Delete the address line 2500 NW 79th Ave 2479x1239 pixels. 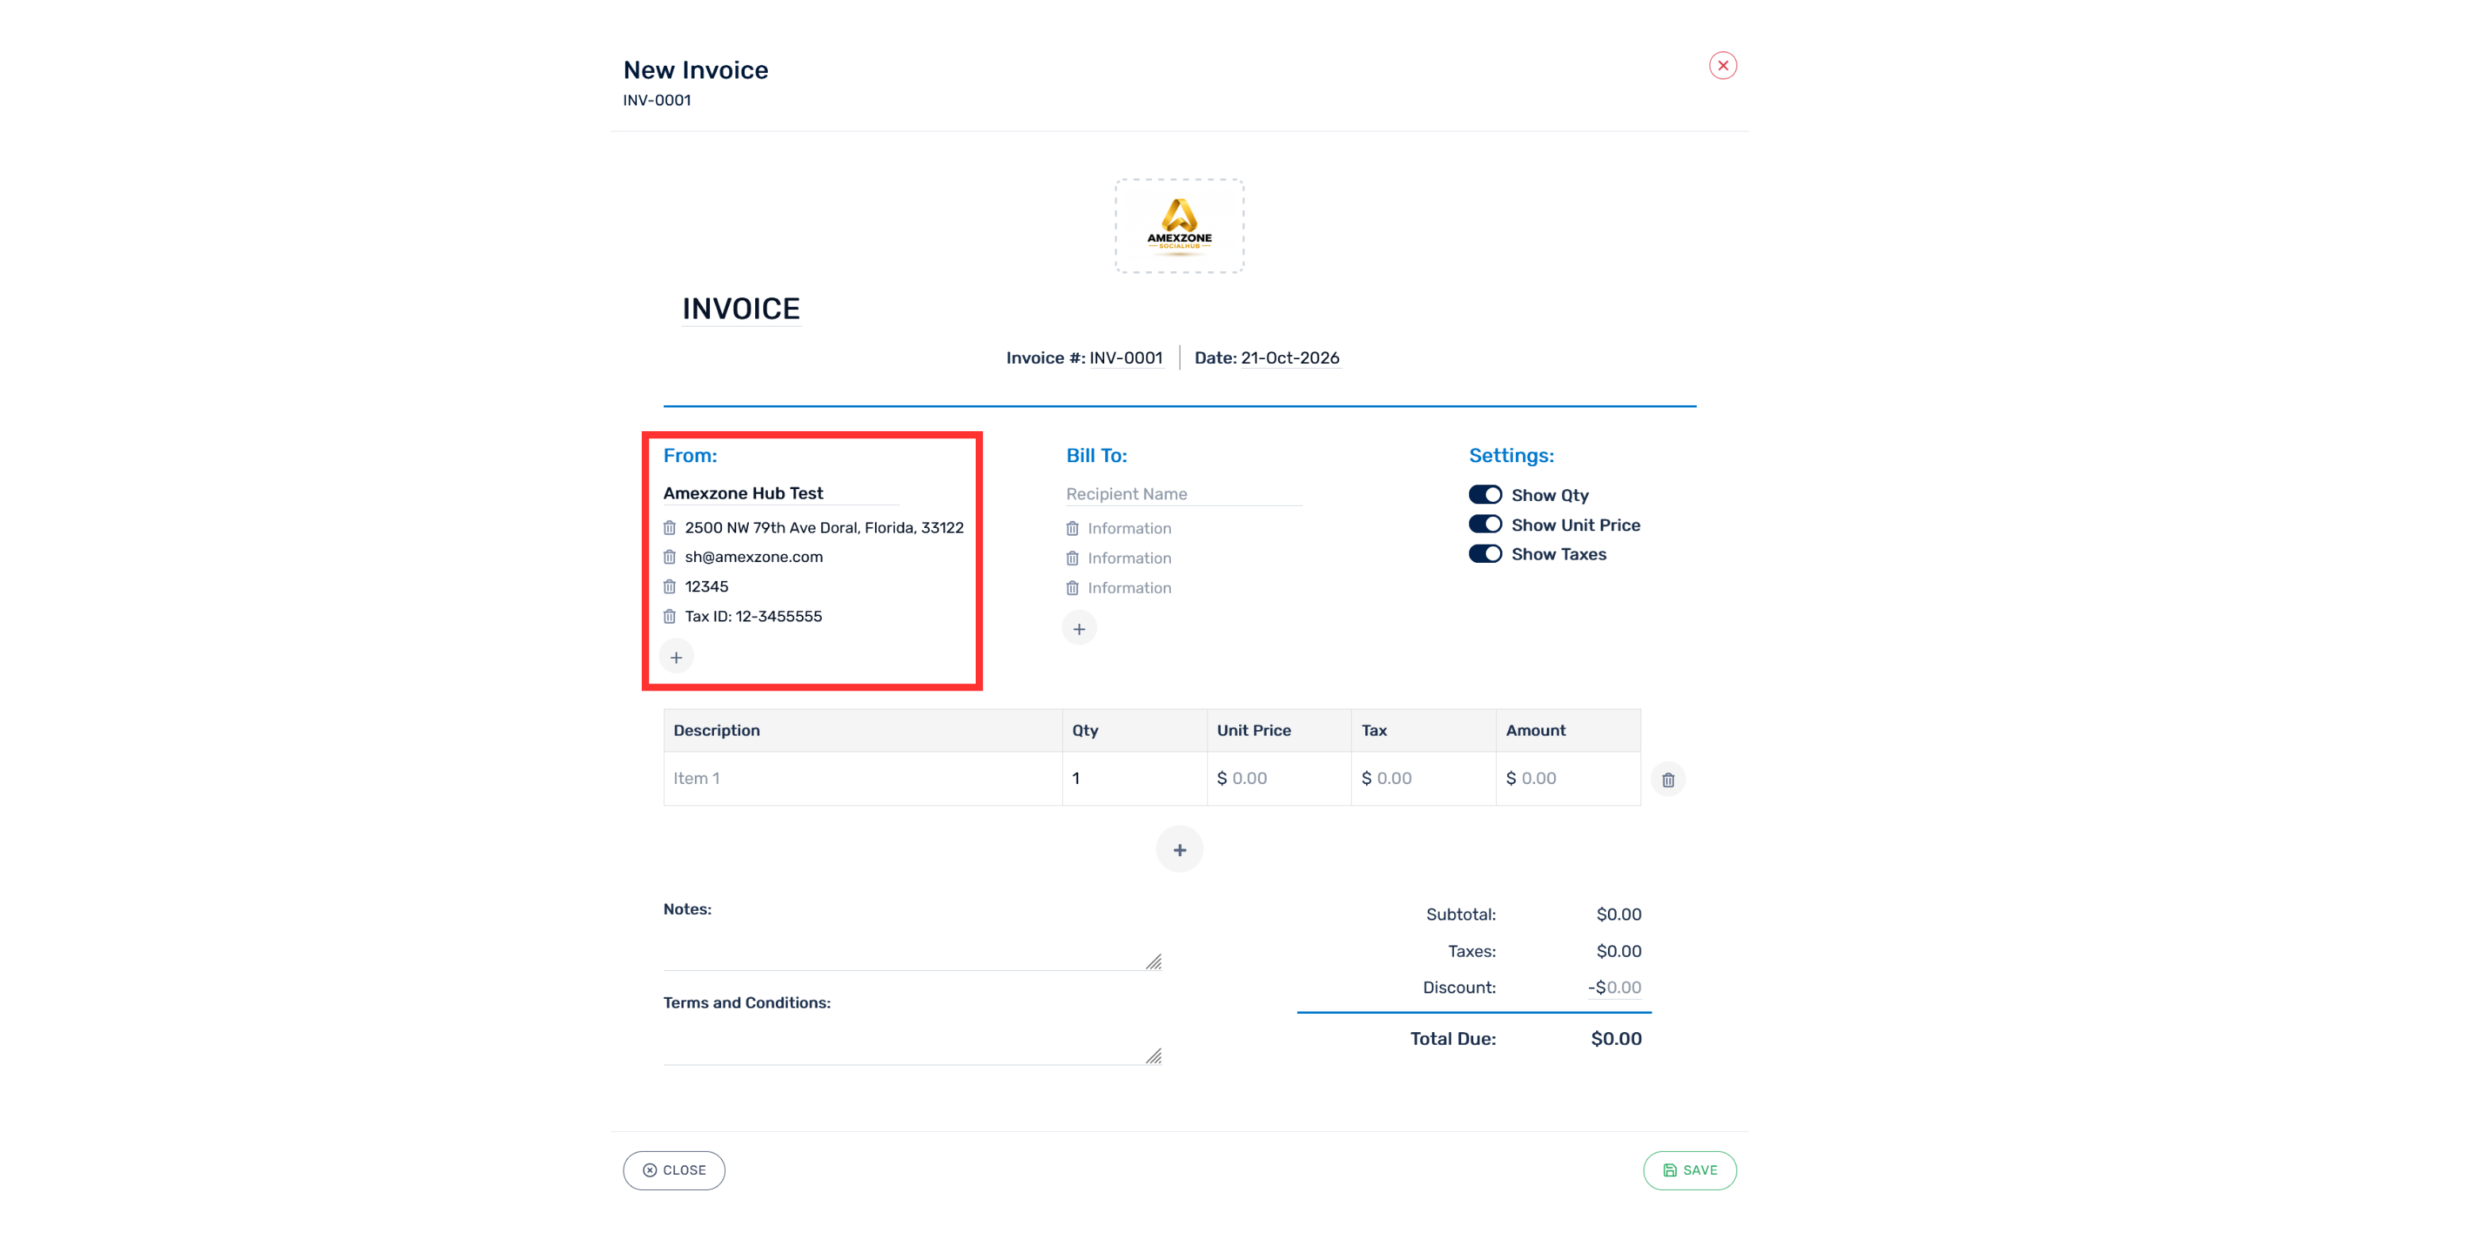(x=670, y=527)
